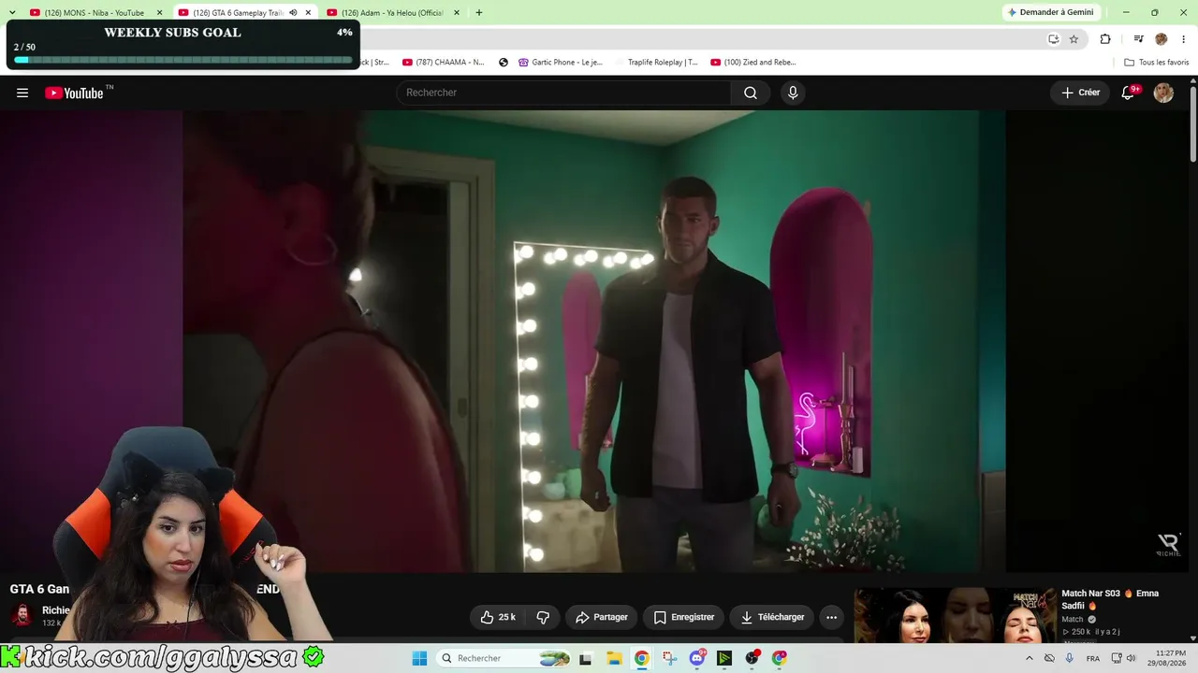
Task: Open the Gartic Phone bookmark
Action: pyautogui.click(x=562, y=63)
